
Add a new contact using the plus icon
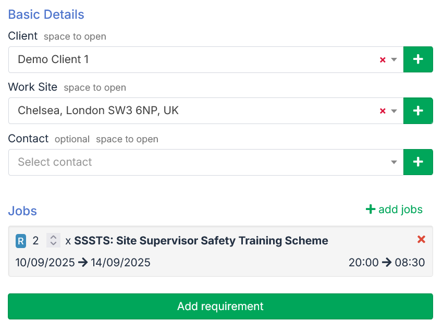pos(418,162)
